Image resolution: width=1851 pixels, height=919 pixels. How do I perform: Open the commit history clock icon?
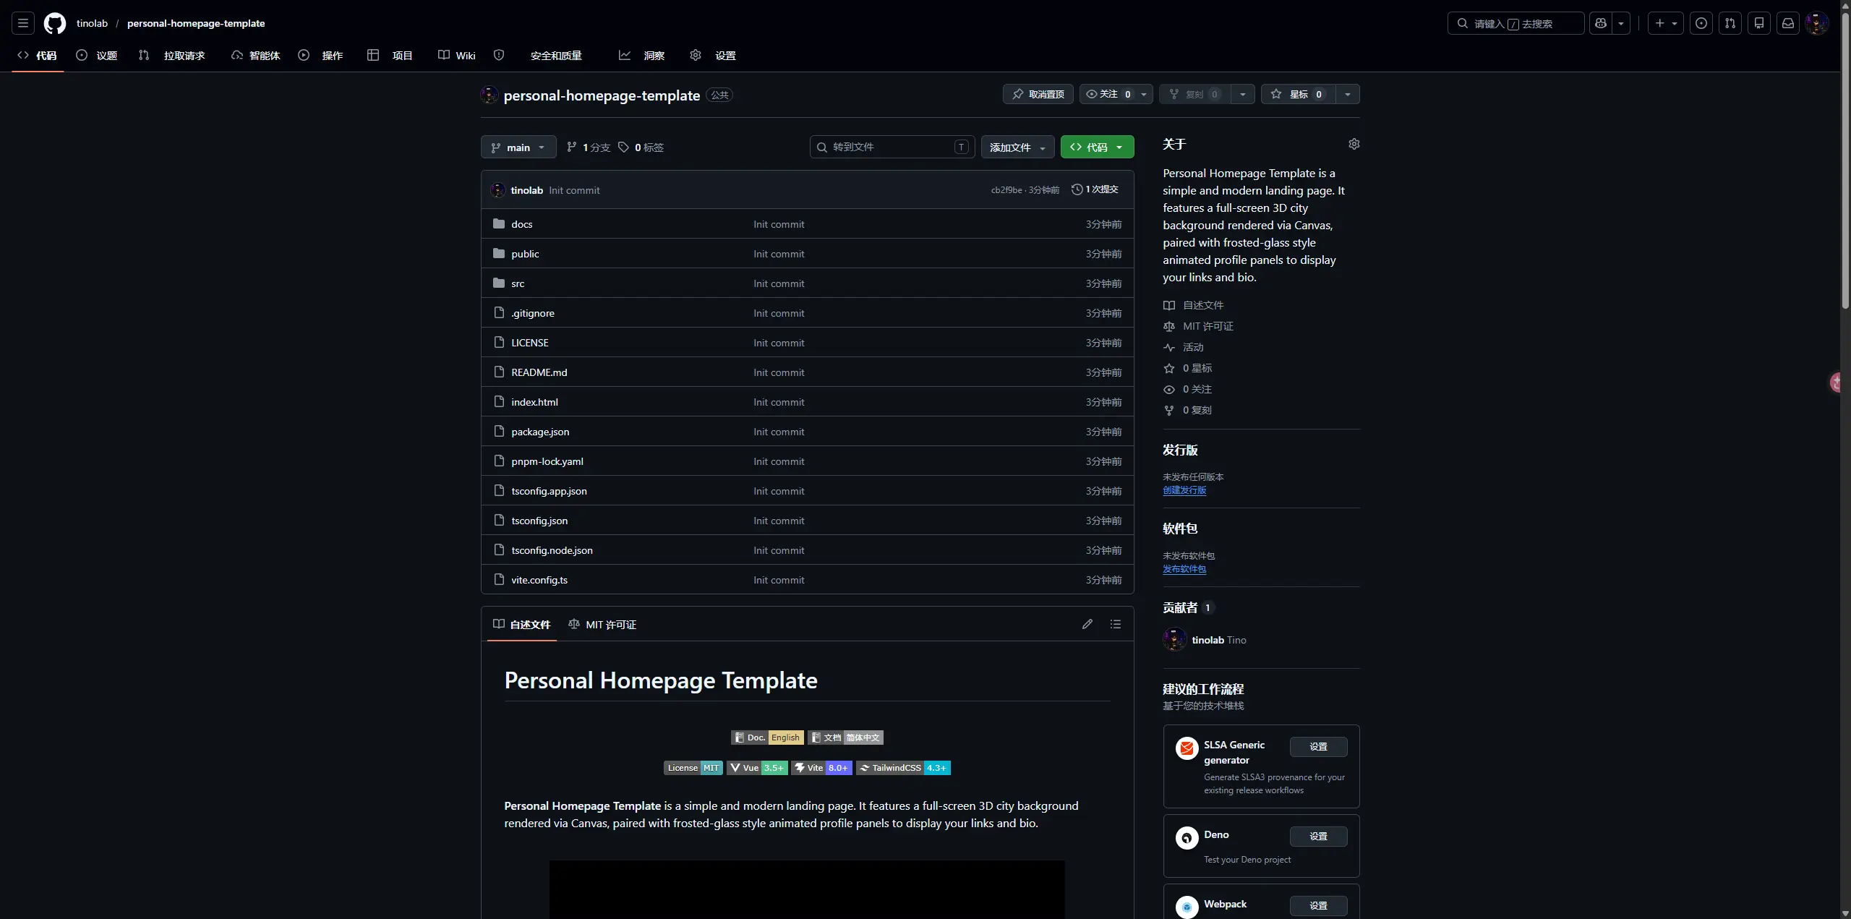tap(1077, 189)
